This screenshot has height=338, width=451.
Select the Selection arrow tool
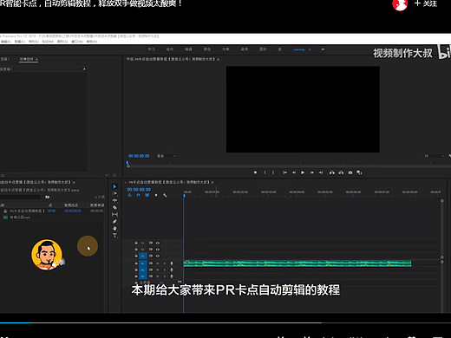[x=114, y=186]
